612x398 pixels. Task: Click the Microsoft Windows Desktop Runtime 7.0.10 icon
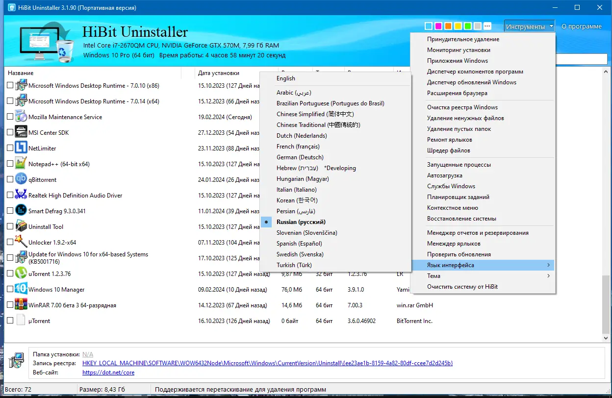pyautogui.click(x=21, y=85)
